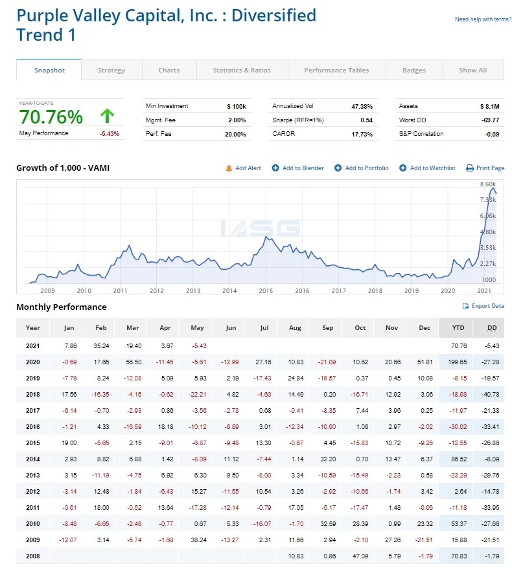
Task: Click the Add Alert link text
Action: tap(248, 168)
